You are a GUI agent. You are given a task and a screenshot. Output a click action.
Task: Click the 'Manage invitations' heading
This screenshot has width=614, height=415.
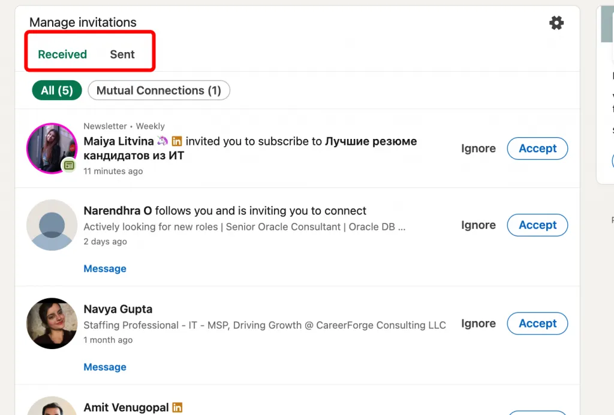pos(83,22)
